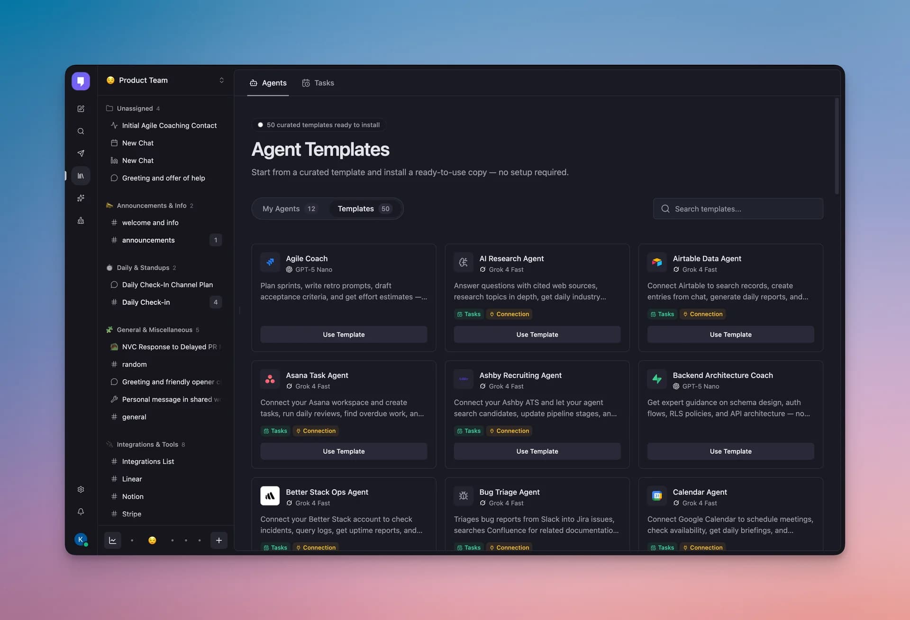Click the Greeting and offer of help chat icon

click(114, 178)
